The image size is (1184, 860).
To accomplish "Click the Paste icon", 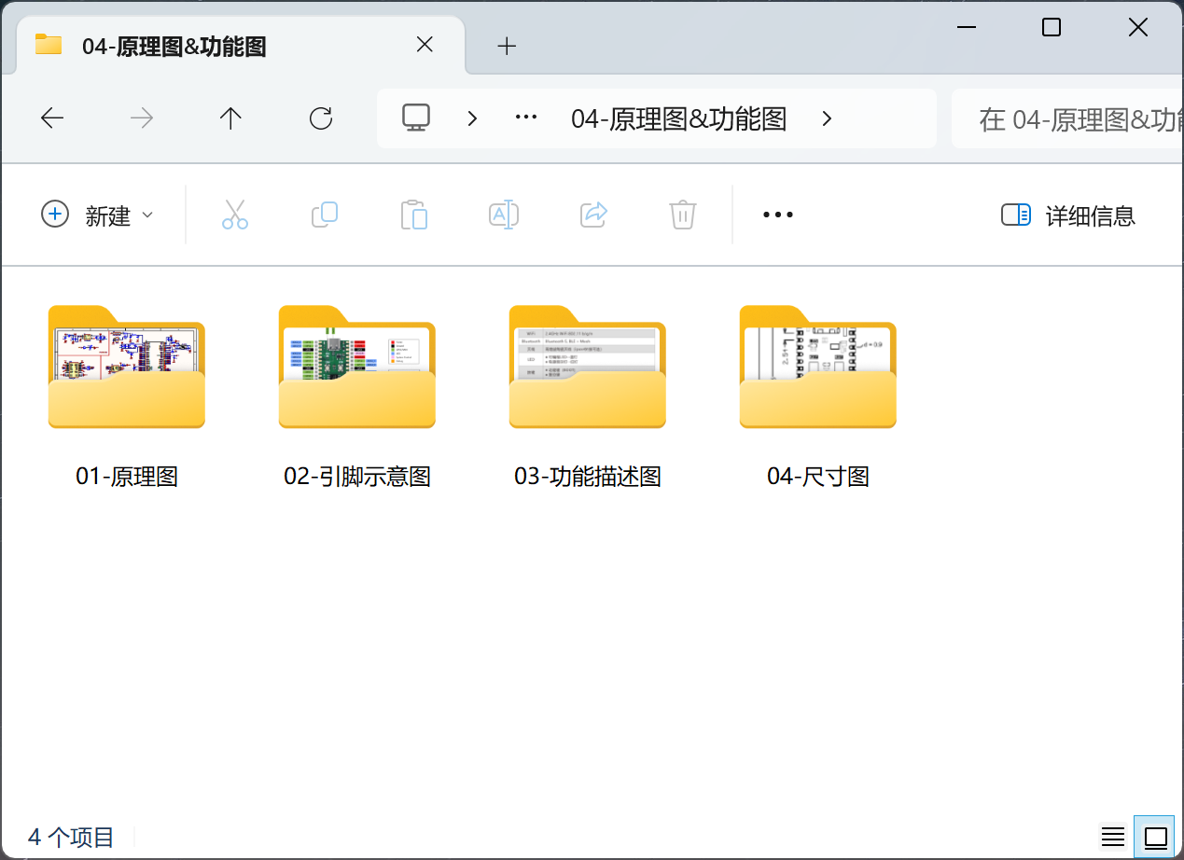I will tap(414, 215).
